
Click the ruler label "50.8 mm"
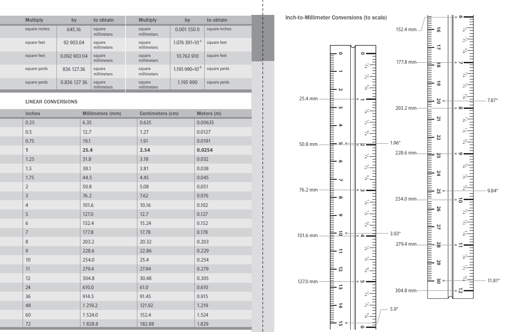[x=308, y=145]
